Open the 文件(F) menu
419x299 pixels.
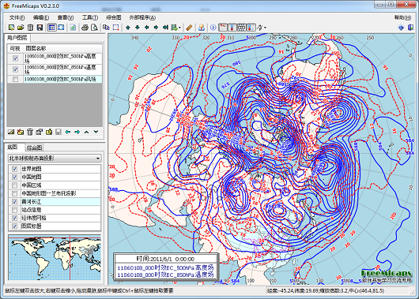[x=17, y=17]
